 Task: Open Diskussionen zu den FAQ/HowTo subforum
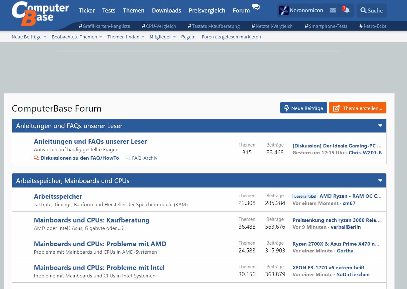(79, 158)
